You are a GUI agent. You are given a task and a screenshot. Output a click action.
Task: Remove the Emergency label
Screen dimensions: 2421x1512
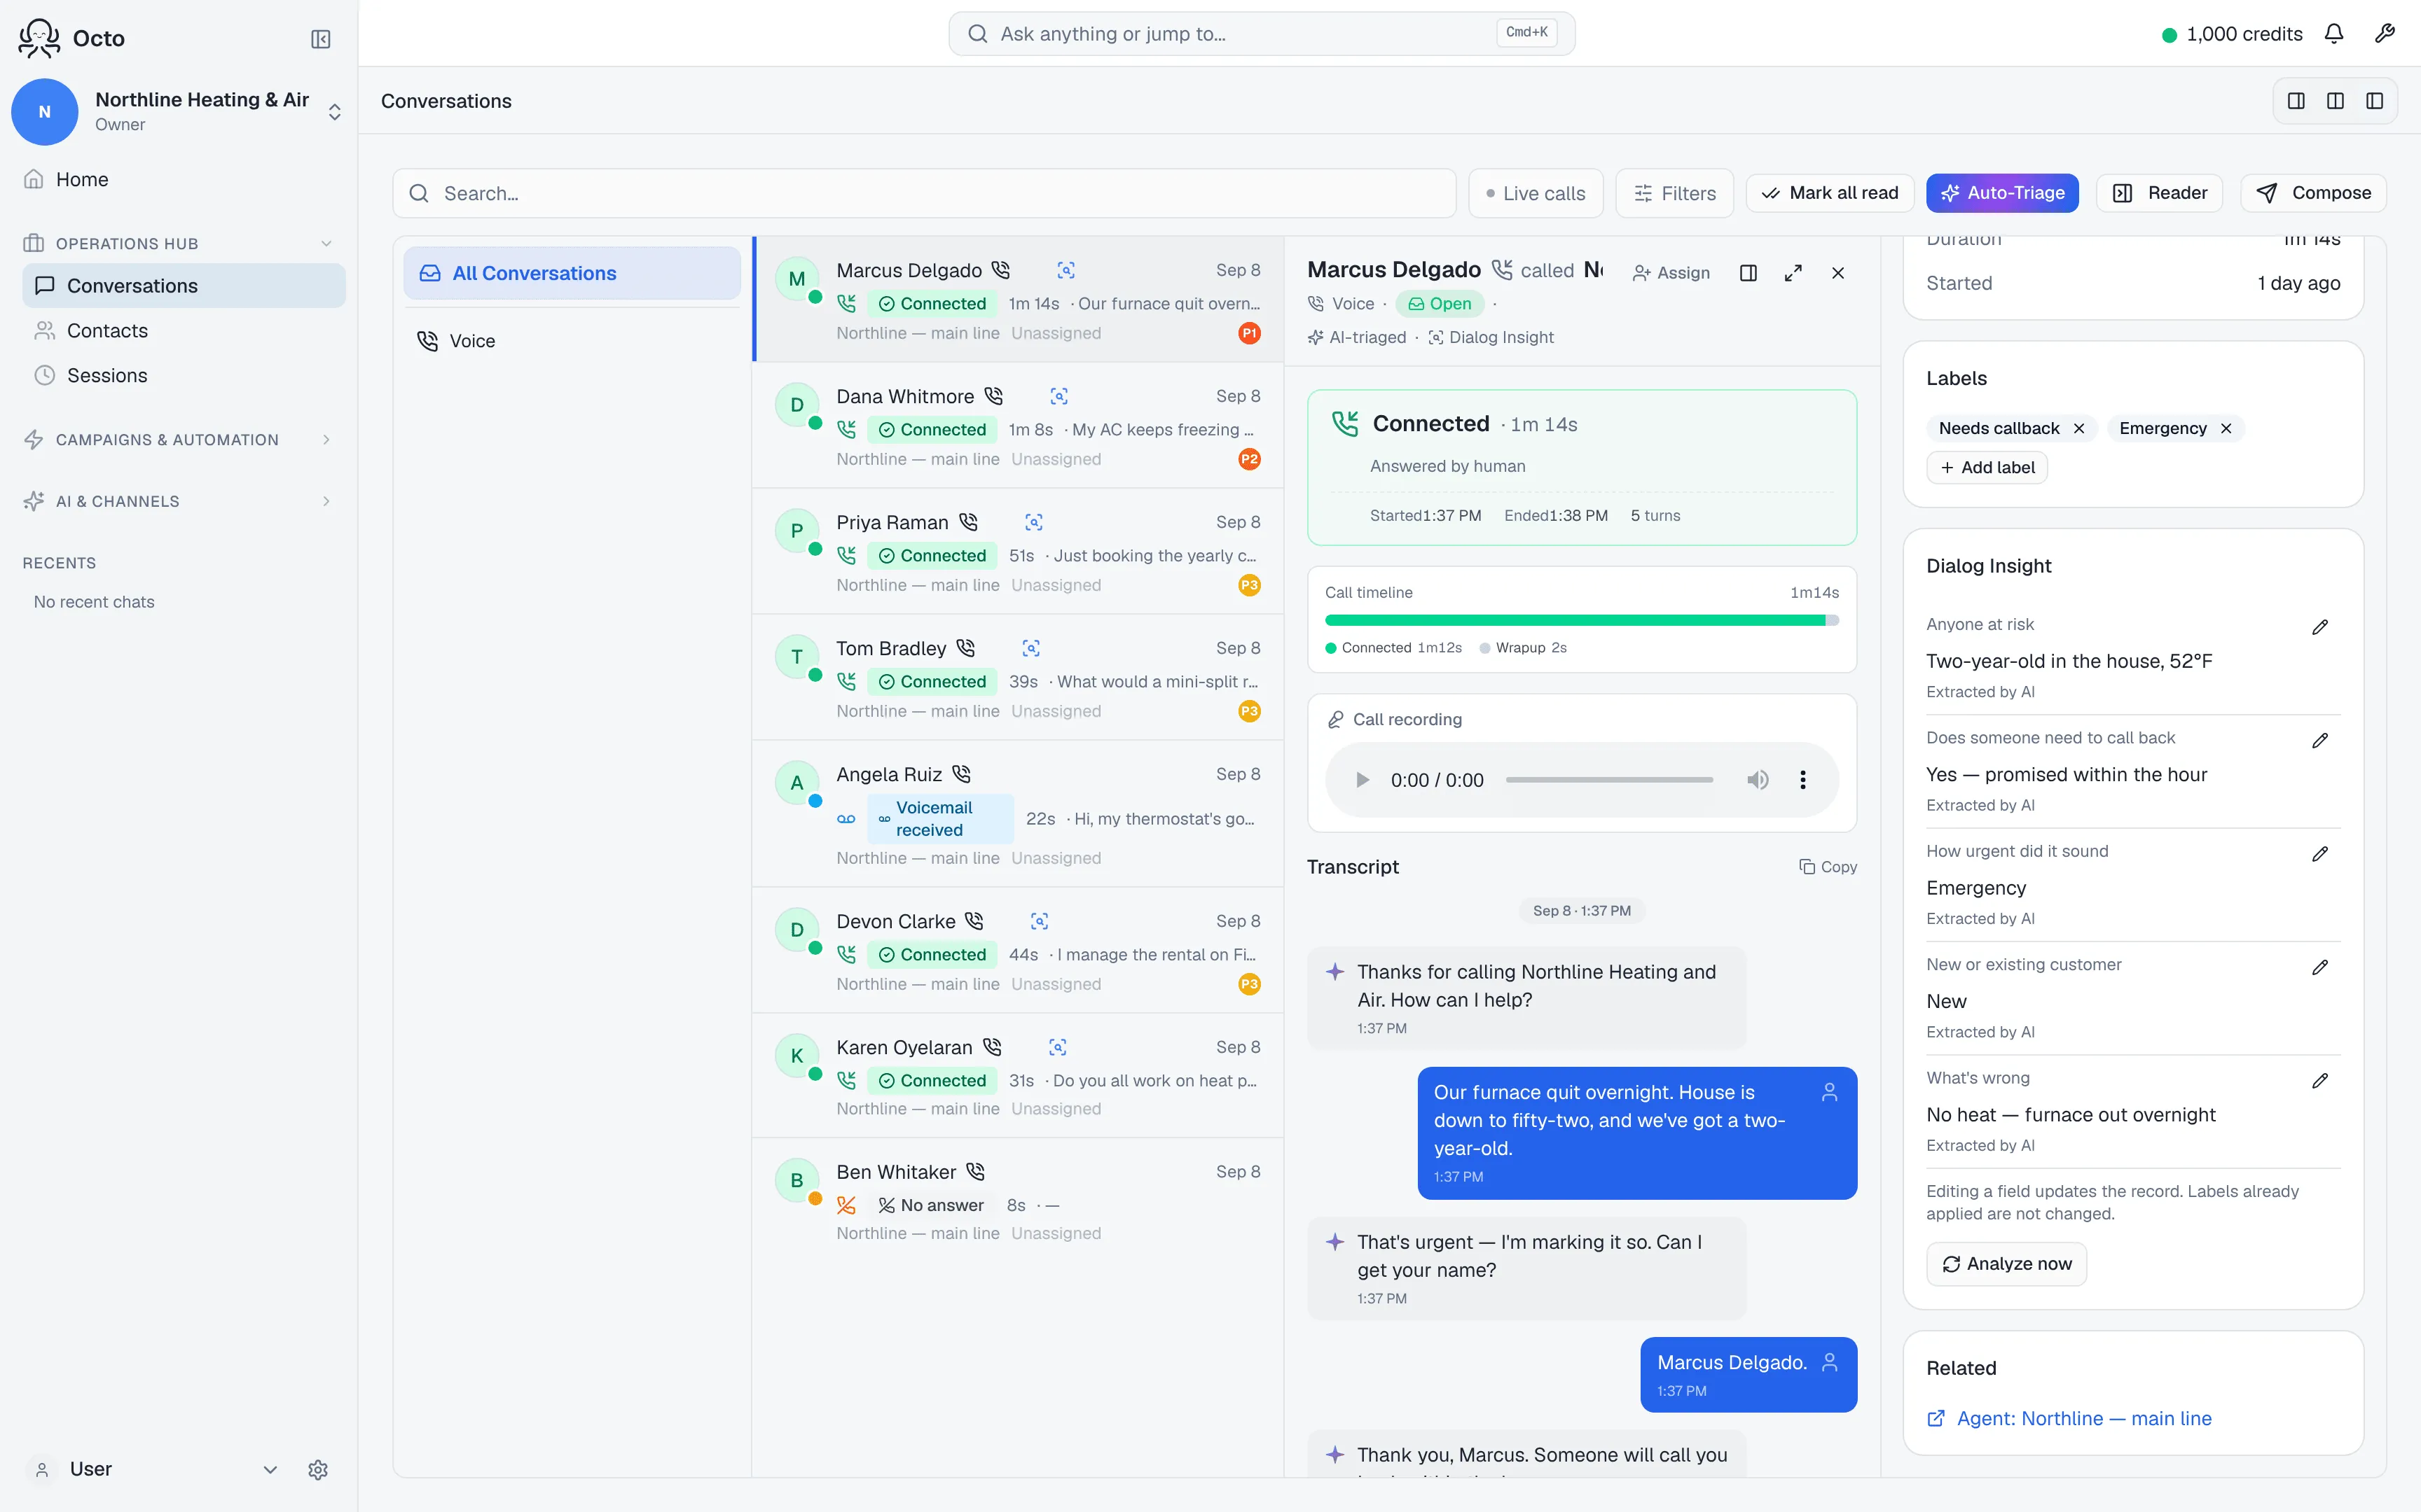coord(2226,428)
